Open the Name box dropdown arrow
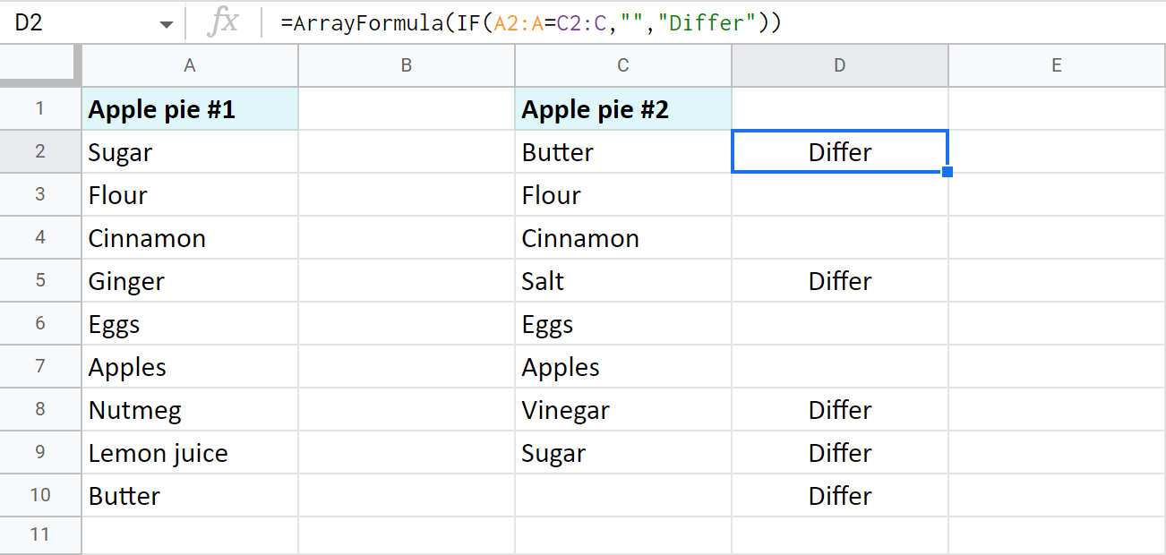1166x555 pixels. pos(167,24)
